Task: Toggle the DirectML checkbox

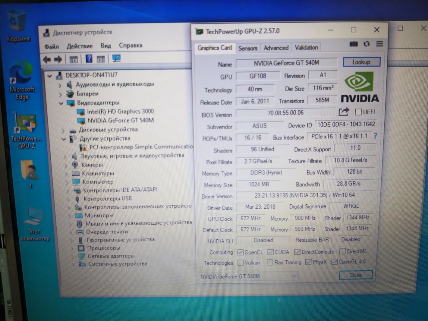Action: 342,251
